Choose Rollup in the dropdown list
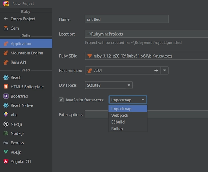The height and width of the screenshot is (172, 208). (x=128, y=129)
